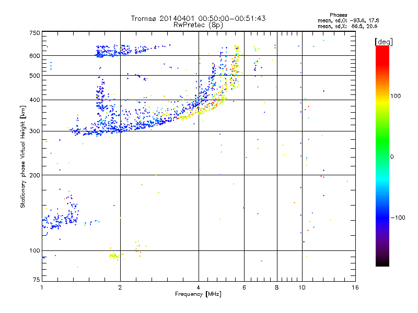Click the colorbar label '0'
This screenshot has width=418, height=313.
392,157
